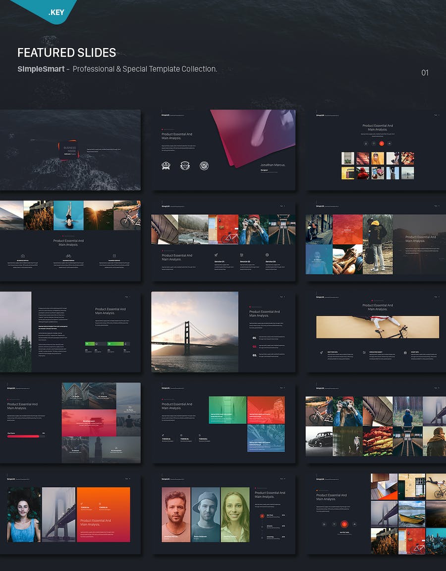Click the rocket icon above Service 01
The image size is (446, 571).
(217, 255)
